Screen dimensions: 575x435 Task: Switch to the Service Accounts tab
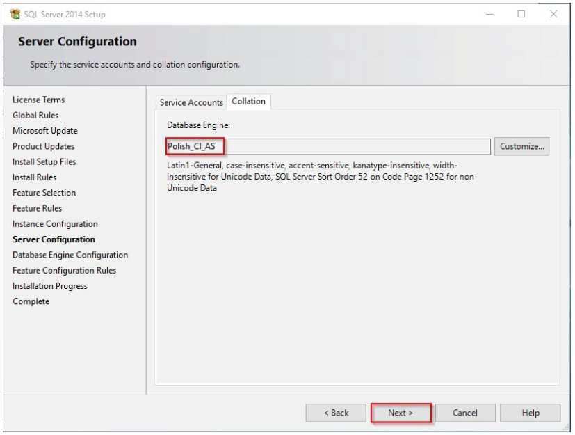[191, 102]
